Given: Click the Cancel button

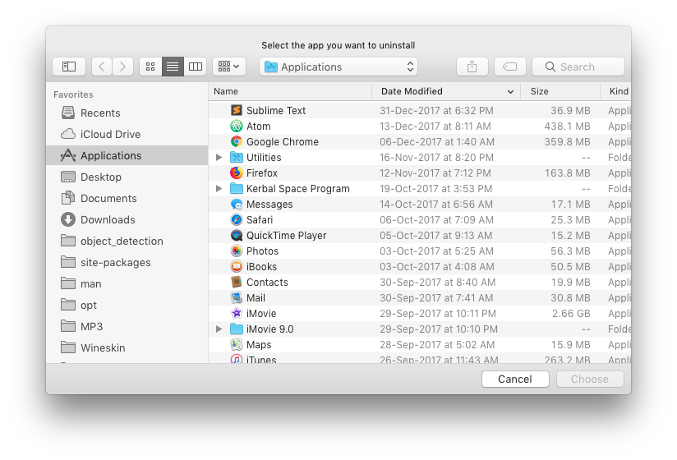Looking at the screenshot, I should click(x=515, y=379).
